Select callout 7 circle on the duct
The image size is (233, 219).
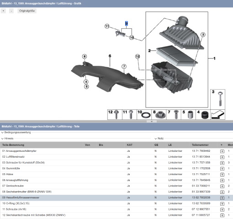[x=124, y=66]
